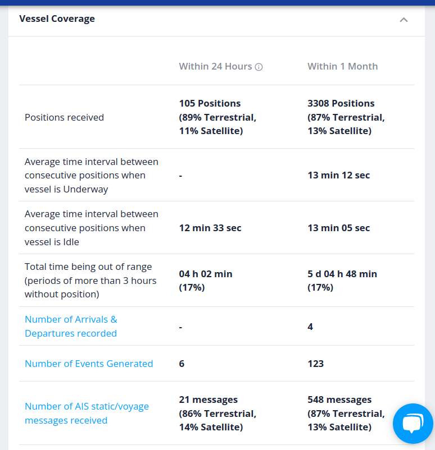Select the Within 24 Hours column header
This screenshot has height=450, width=435.
coord(215,66)
